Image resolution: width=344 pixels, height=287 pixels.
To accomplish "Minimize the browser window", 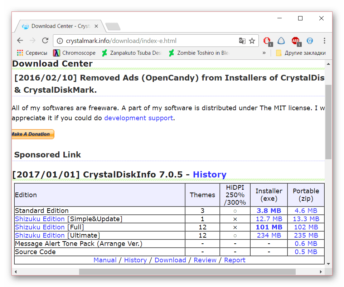I will [280, 18].
